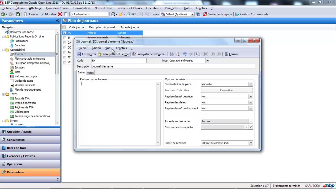
Task: Toggle the select-all checkbox in journal list header
Action: 64,27
